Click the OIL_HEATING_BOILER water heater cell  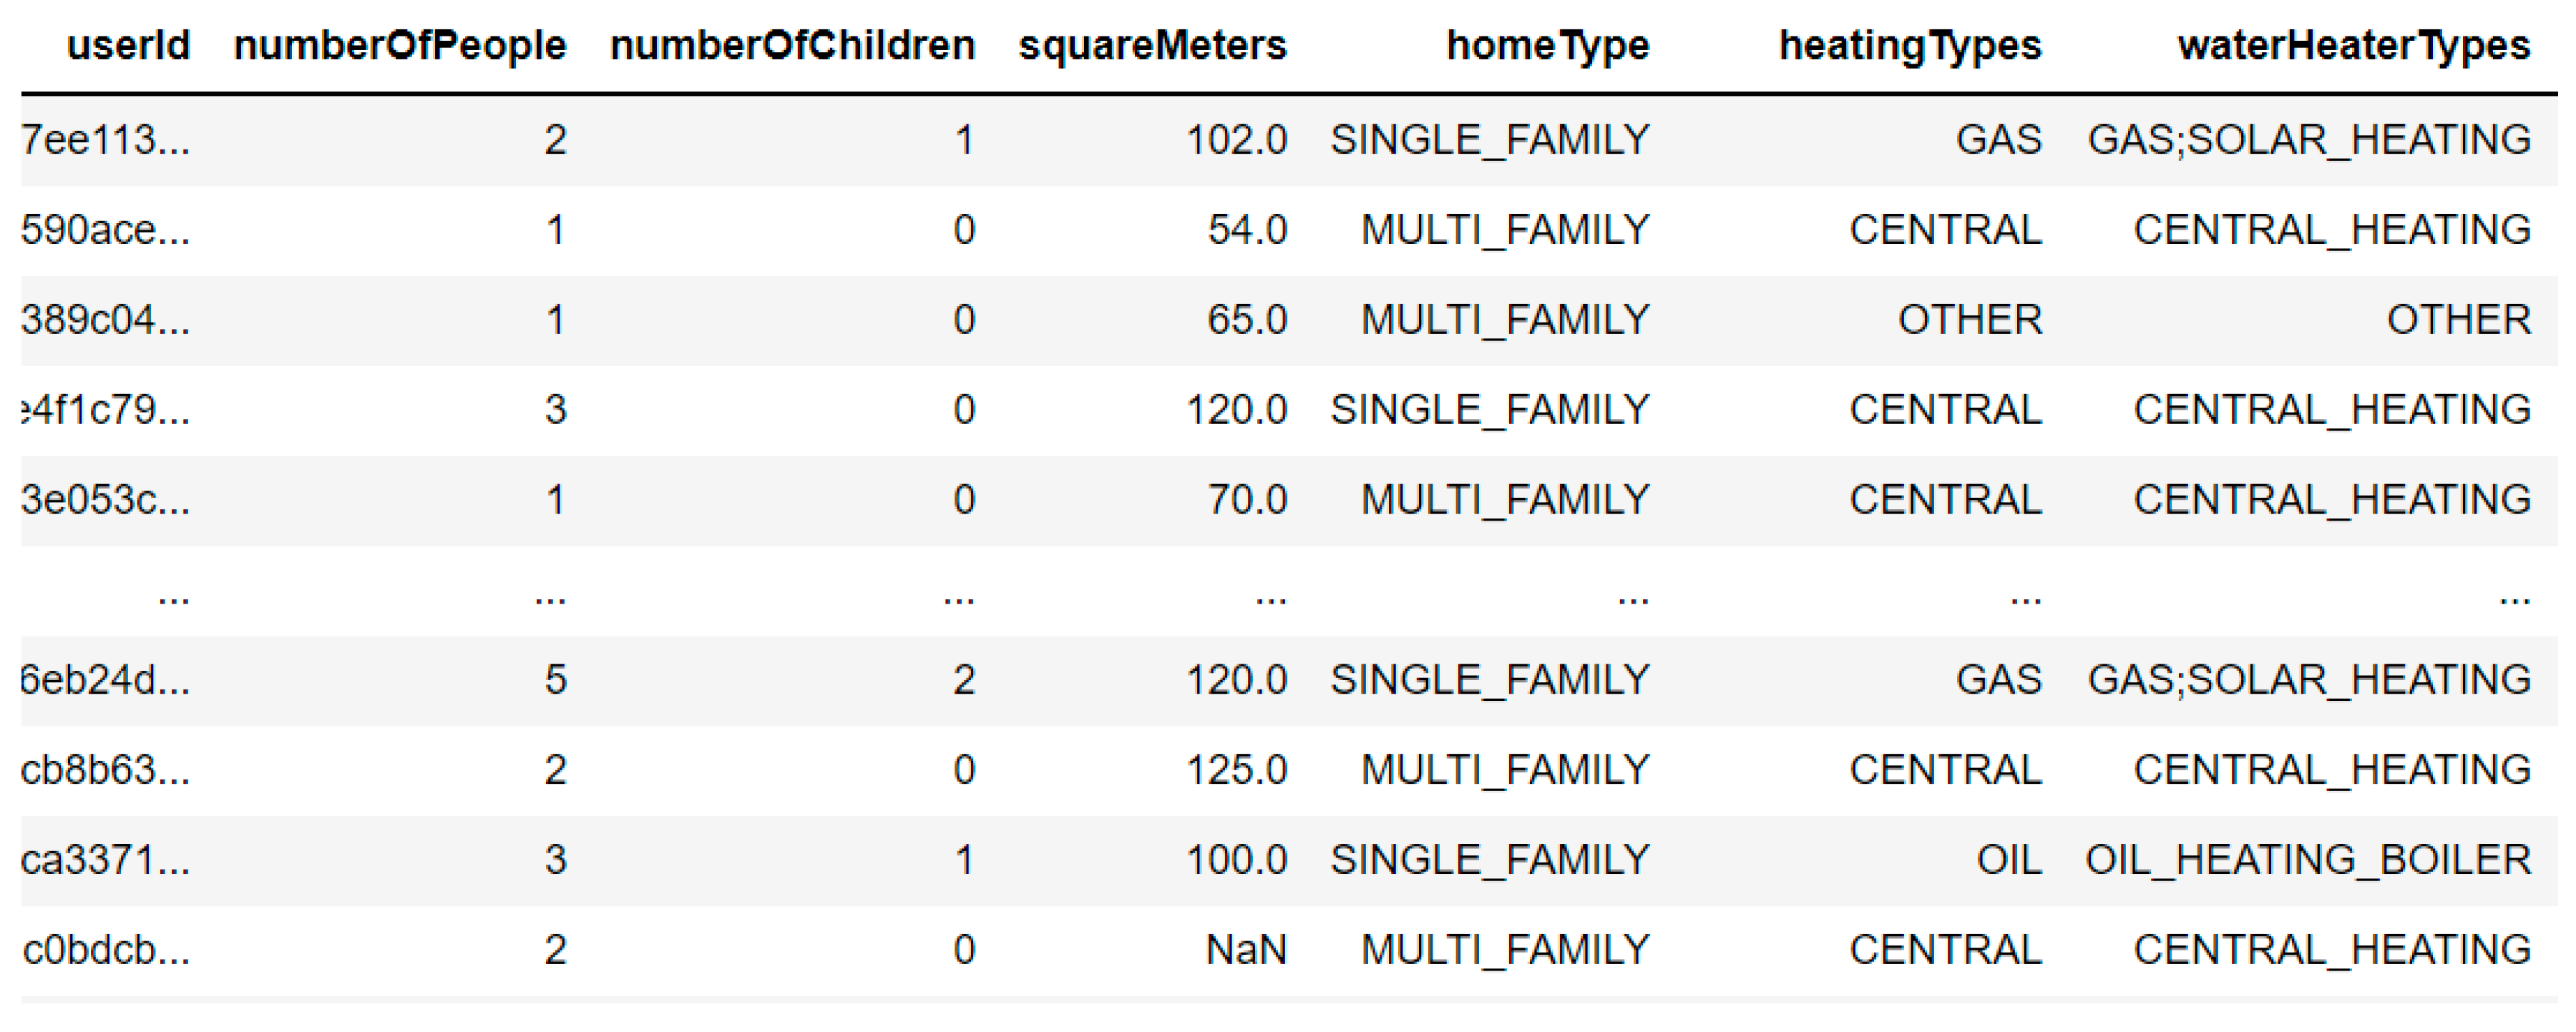click(2308, 859)
